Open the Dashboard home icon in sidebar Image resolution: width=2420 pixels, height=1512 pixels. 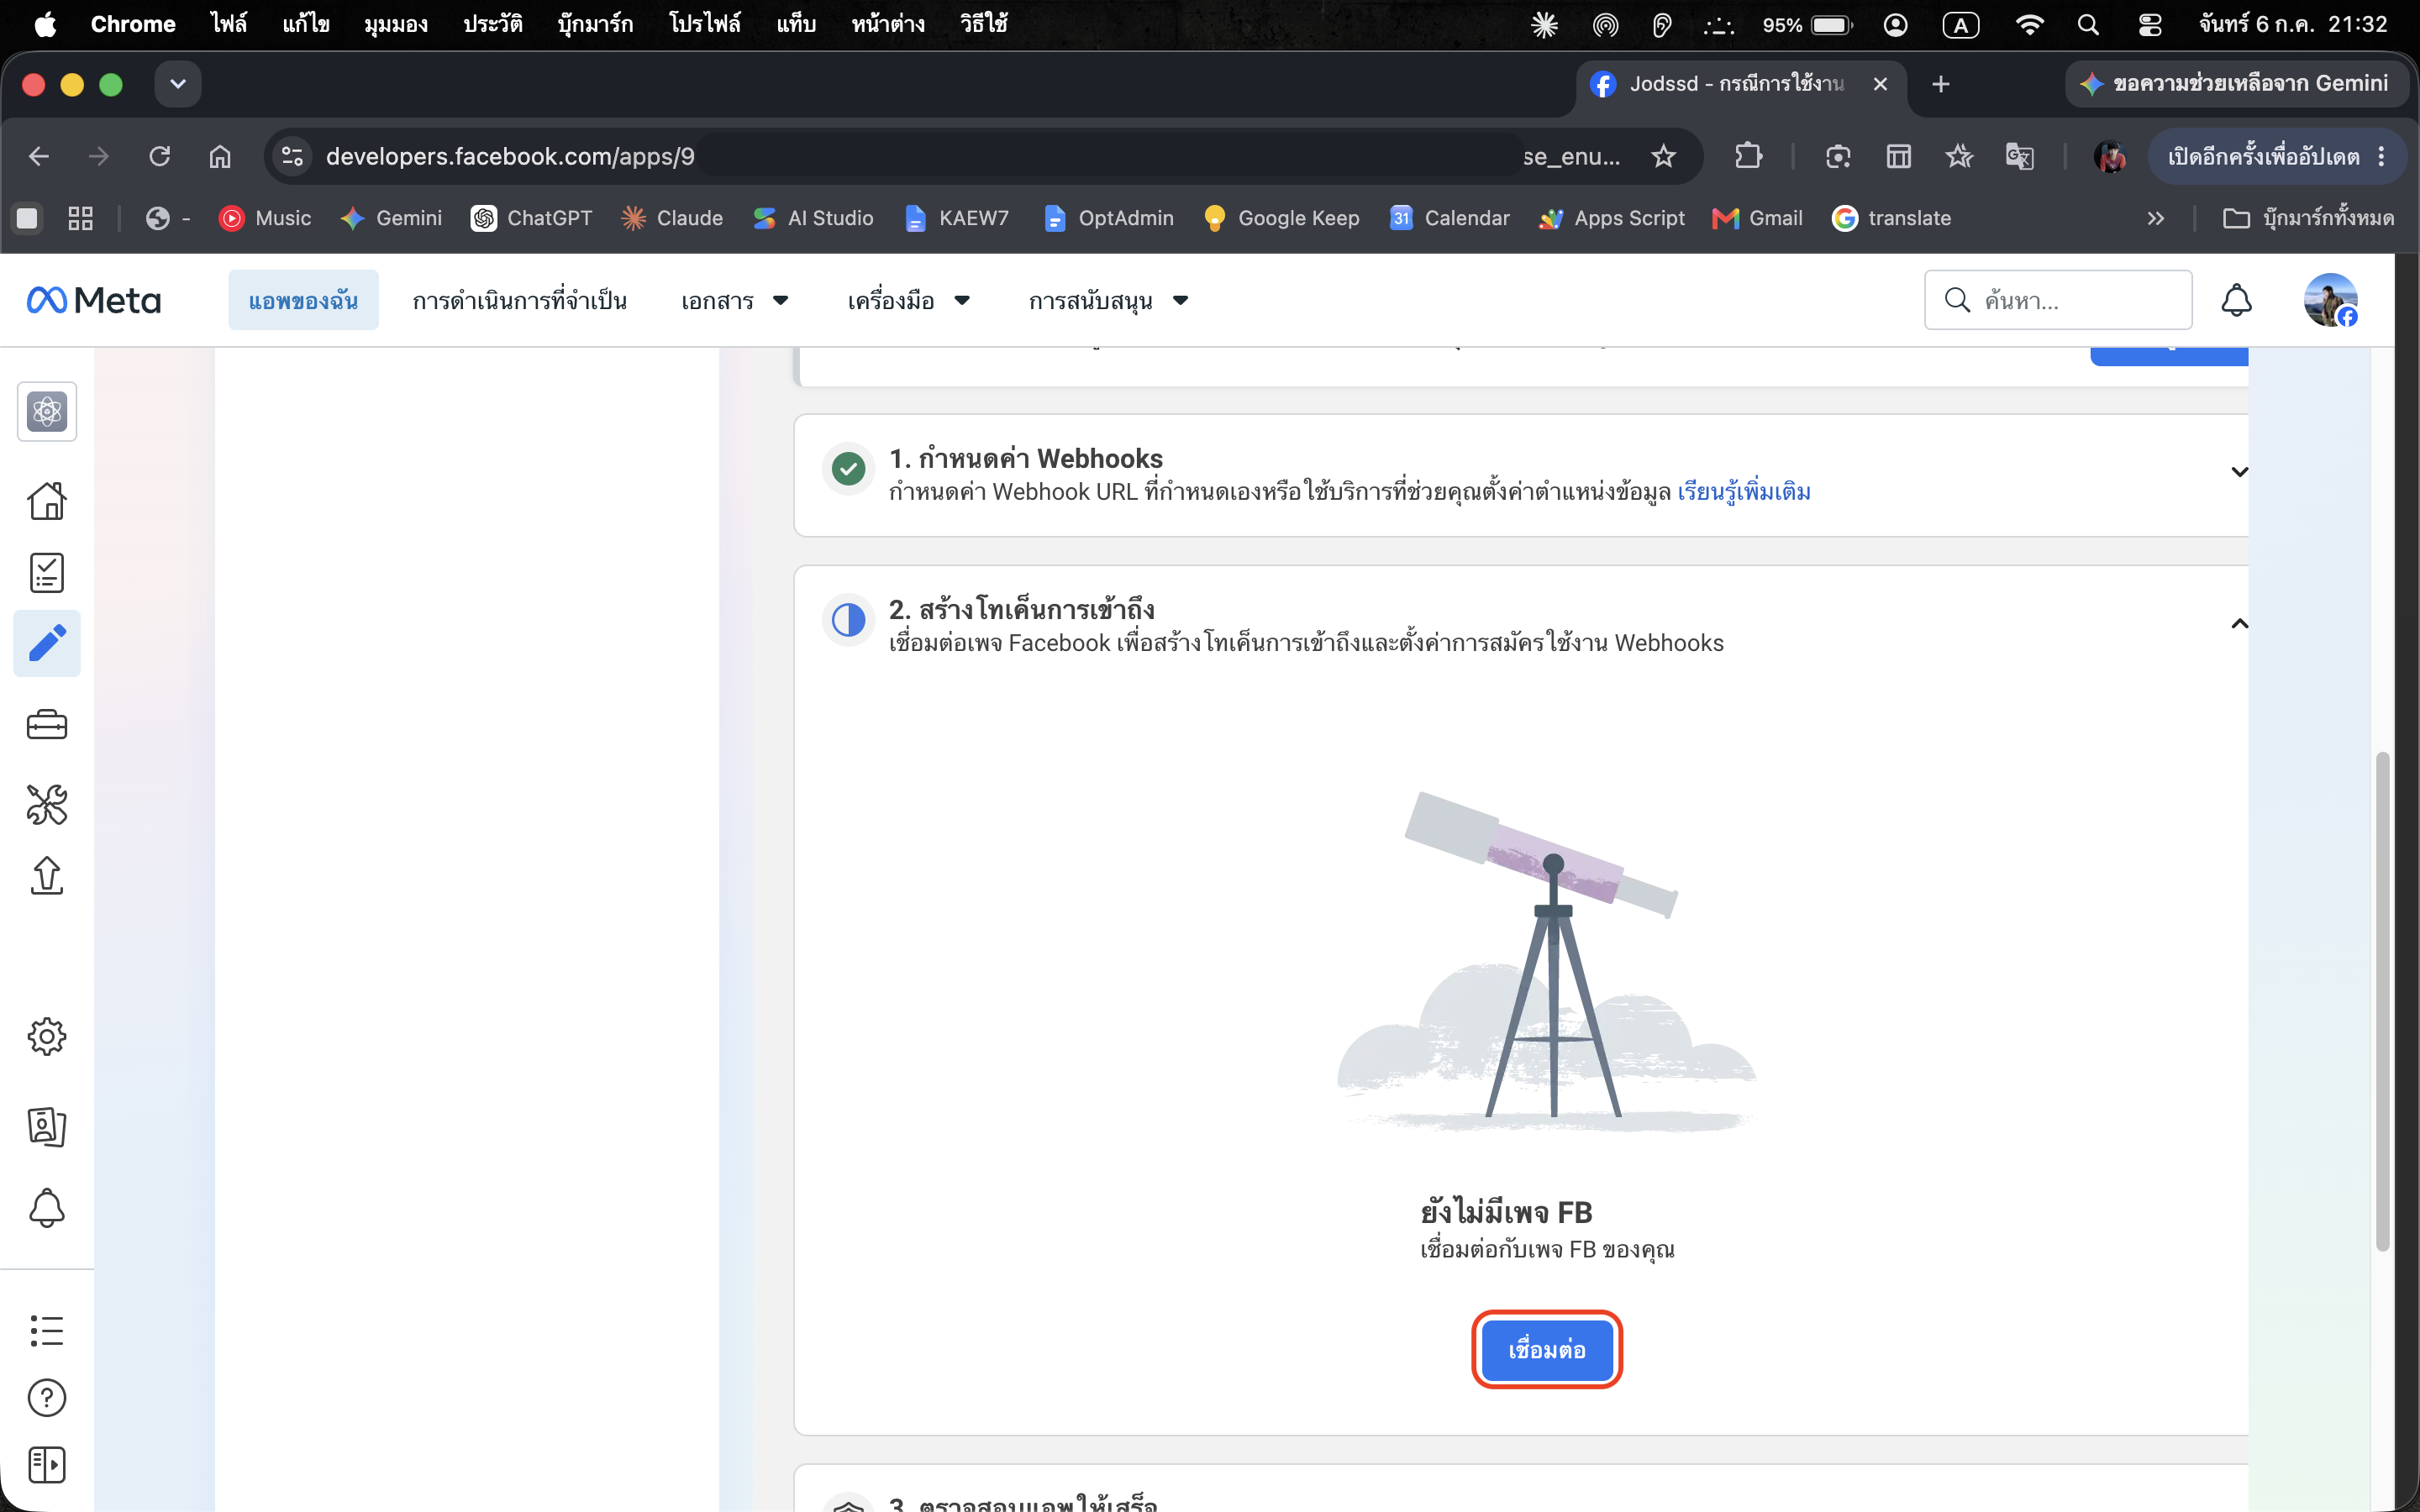(x=47, y=500)
